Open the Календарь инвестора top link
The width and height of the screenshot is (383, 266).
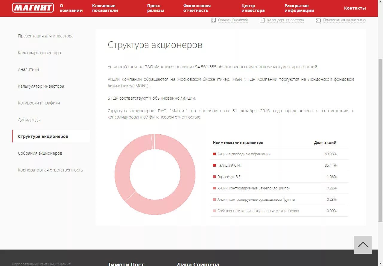(x=285, y=20)
